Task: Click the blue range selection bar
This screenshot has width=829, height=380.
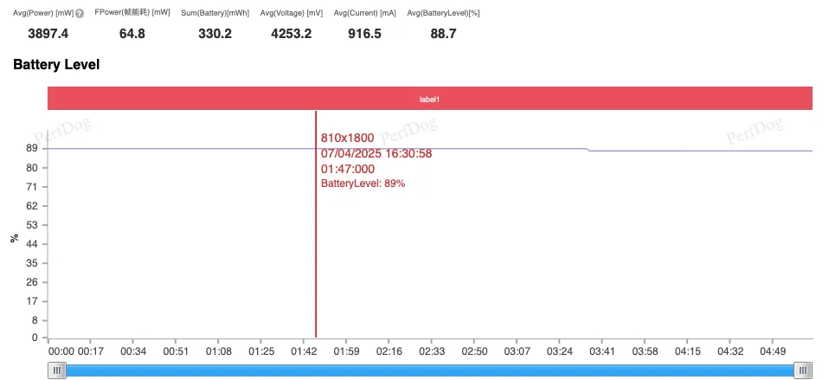Action: click(430, 370)
